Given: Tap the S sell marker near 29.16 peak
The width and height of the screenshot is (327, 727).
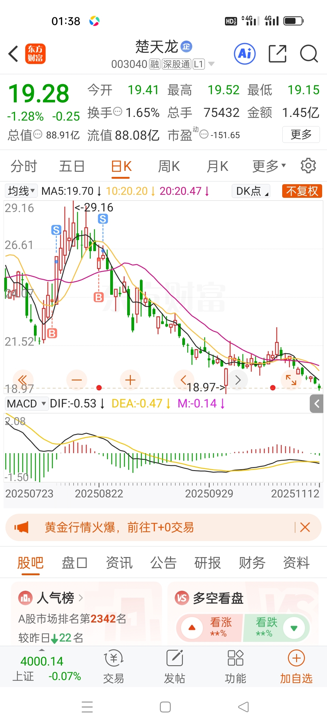Looking at the screenshot, I should click(x=103, y=219).
